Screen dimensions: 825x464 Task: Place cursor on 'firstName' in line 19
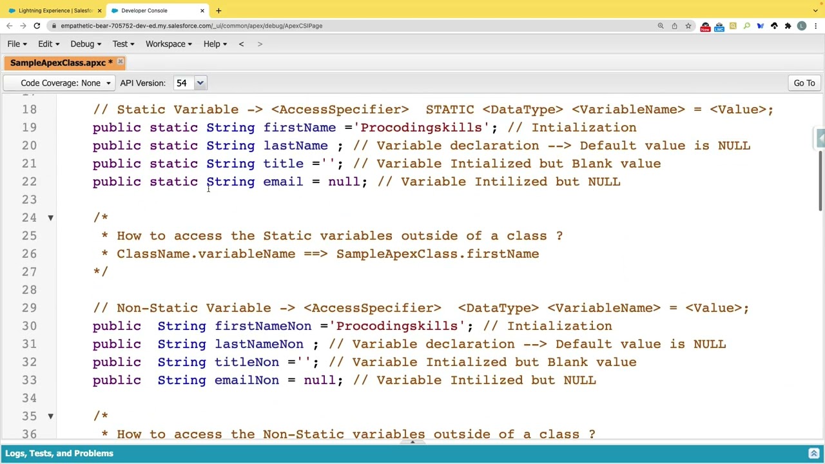pyautogui.click(x=299, y=128)
